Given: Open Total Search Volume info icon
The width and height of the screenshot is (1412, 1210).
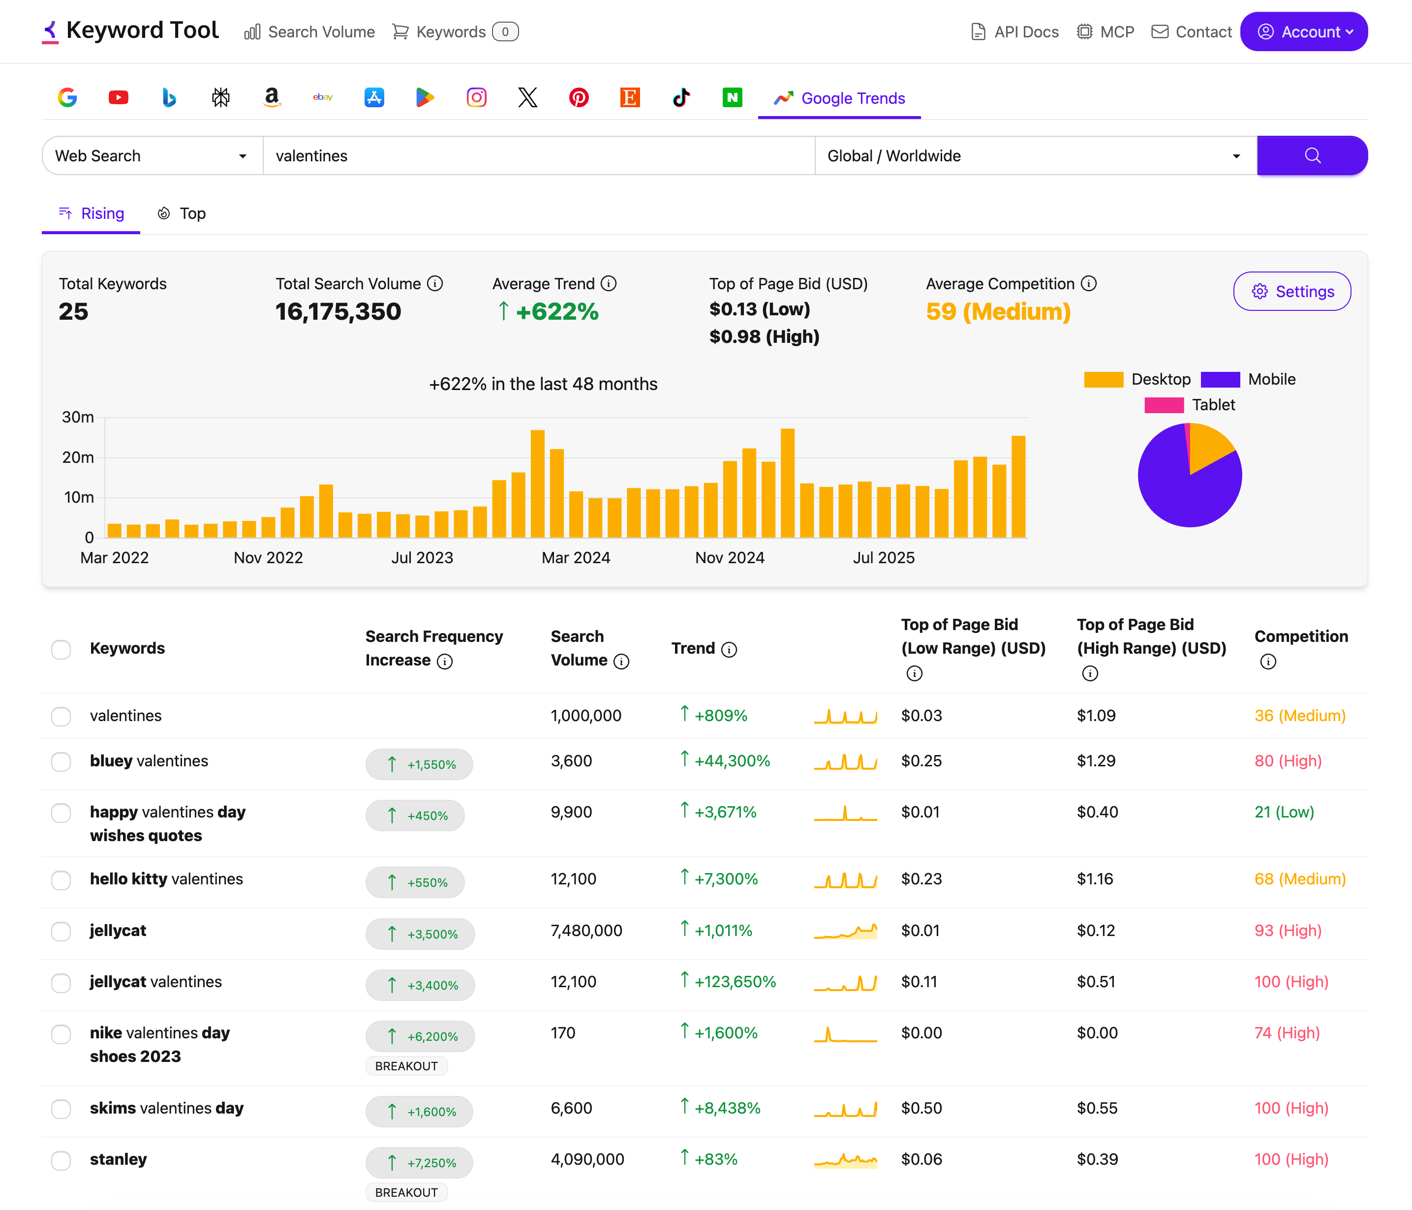Looking at the screenshot, I should point(435,283).
